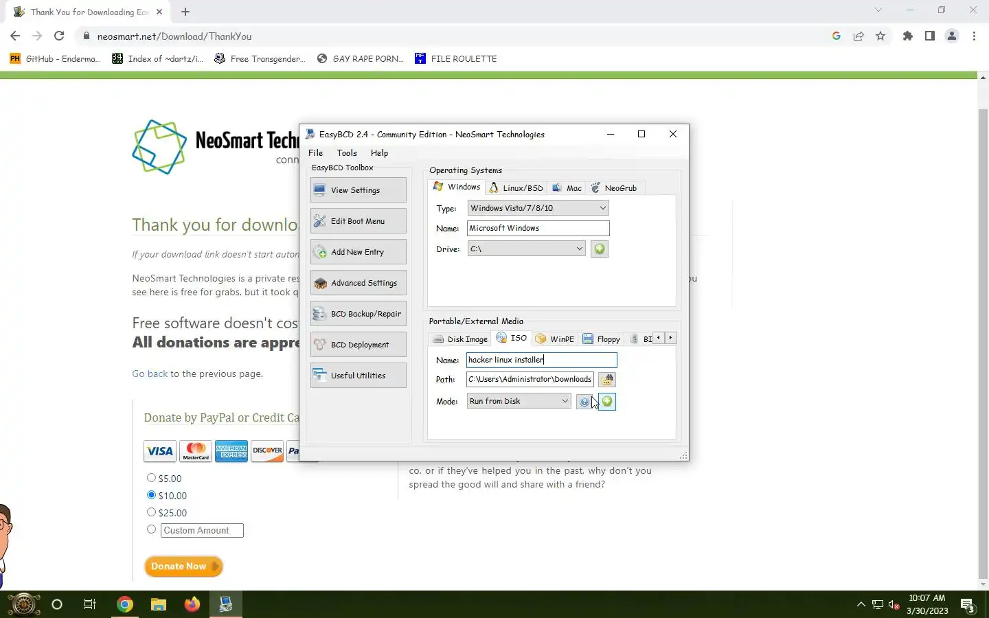Screen dimensions: 989x618
Task: Reload the page in Chrome
Action: [x=59, y=36]
